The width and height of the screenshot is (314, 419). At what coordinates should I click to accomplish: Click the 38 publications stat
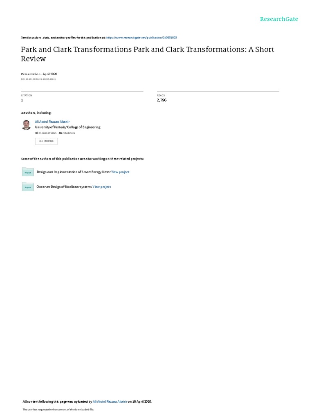click(46, 133)
